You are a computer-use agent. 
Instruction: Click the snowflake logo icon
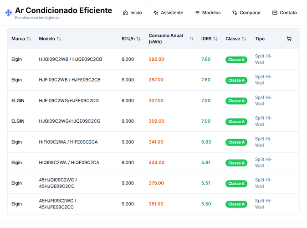[9, 13]
